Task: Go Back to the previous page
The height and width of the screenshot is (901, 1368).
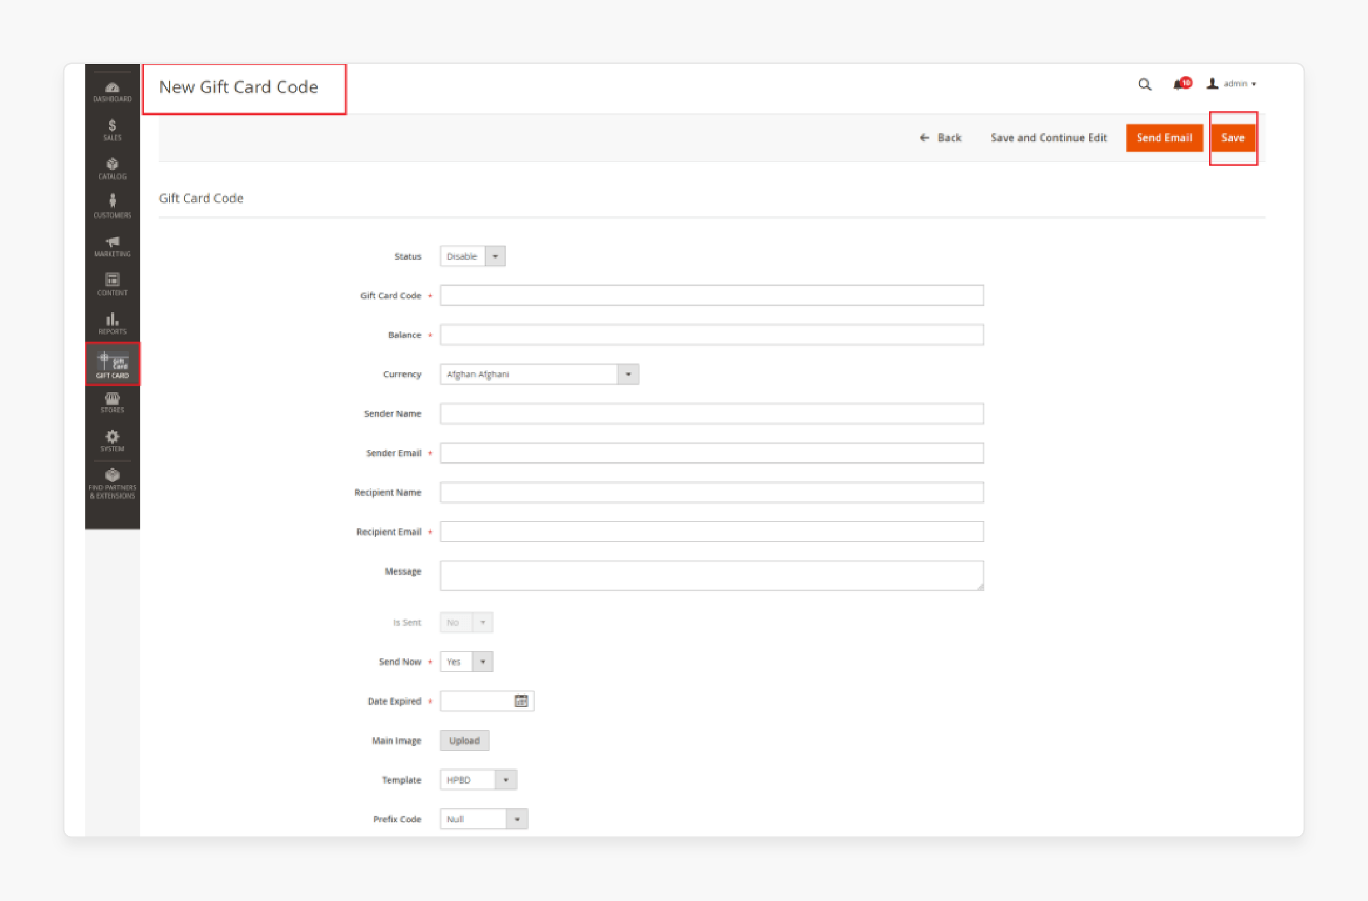Action: 940,138
